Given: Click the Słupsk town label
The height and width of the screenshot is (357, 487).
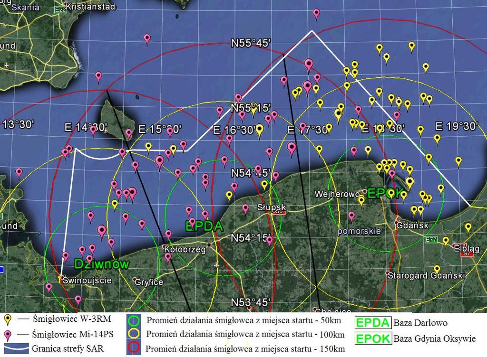Looking at the screenshot, I should coord(272,207).
